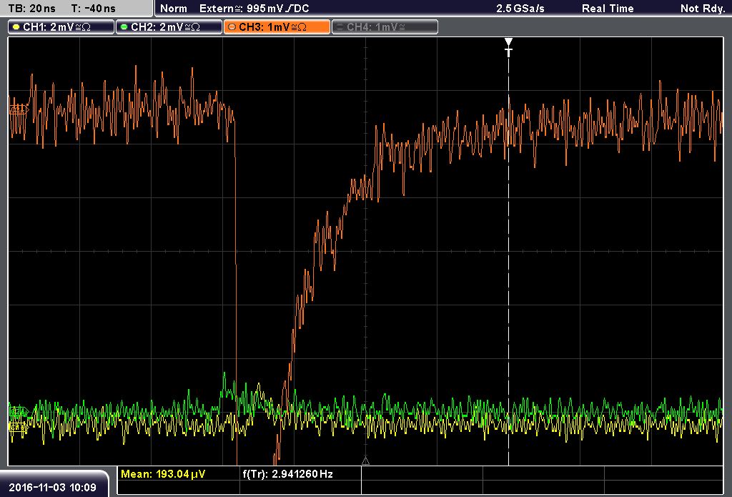The height and width of the screenshot is (497, 732).
Task: Click the green CH2 indicator dot
Action: pyautogui.click(x=124, y=27)
